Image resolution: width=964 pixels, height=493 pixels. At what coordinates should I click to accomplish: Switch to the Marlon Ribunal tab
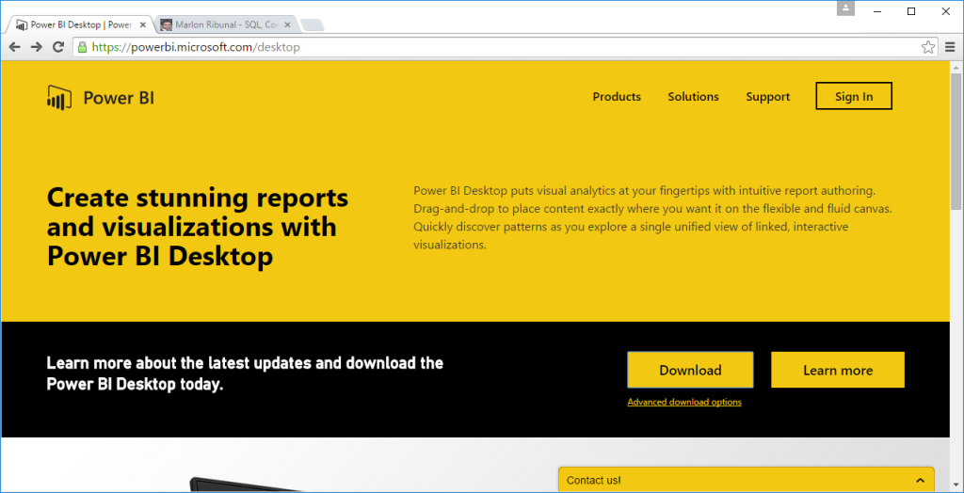click(226, 25)
